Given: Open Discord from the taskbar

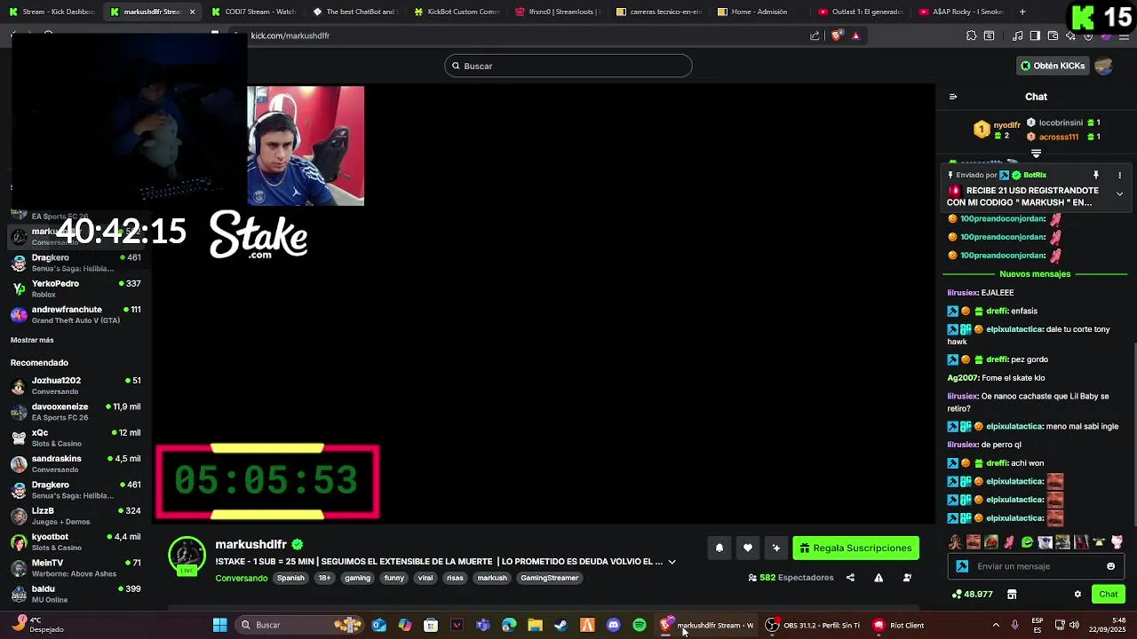Looking at the screenshot, I should coord(613,625).
